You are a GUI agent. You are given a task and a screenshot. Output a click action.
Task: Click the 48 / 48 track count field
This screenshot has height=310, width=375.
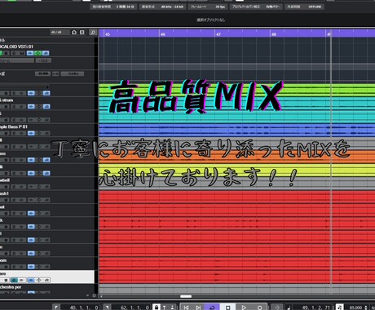[60, 33]
